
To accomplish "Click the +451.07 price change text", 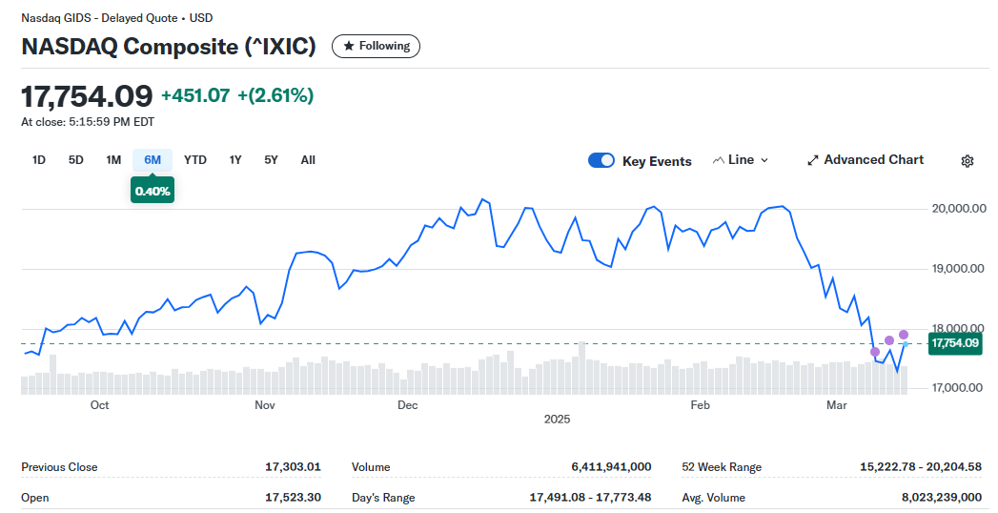I will [x=195, y=95].
